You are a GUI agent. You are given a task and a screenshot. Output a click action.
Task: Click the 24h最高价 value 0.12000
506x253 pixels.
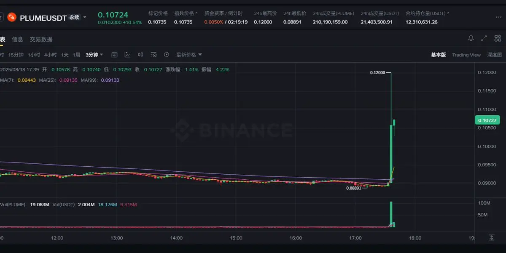point(263,22)
